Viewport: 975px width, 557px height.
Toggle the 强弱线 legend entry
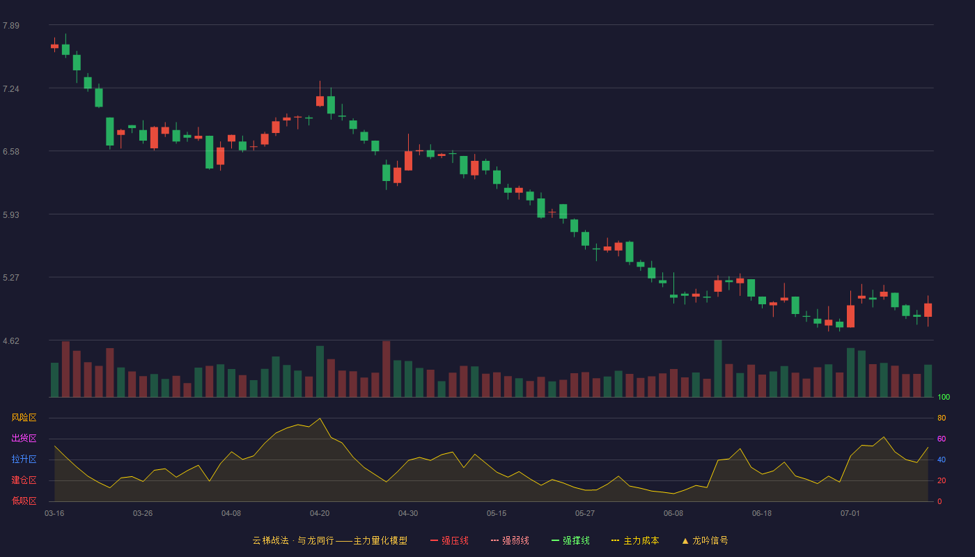tap(510, 540)
